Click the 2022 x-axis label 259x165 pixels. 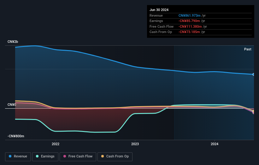click(x=56, y=144)
